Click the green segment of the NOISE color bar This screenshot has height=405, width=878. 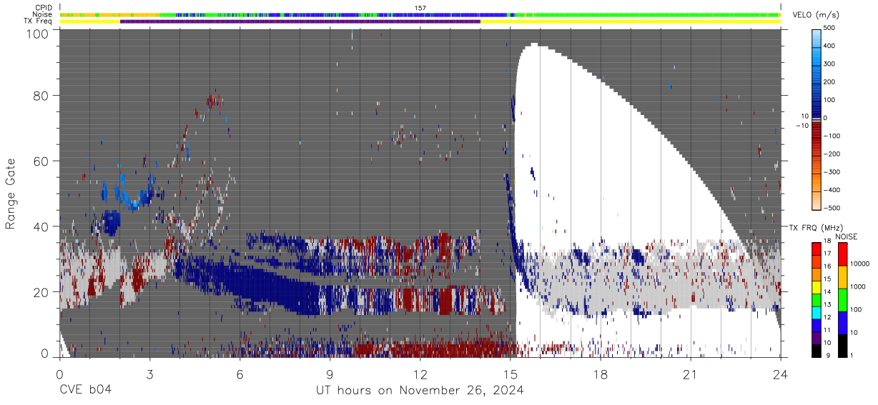(x=842, y=300)
